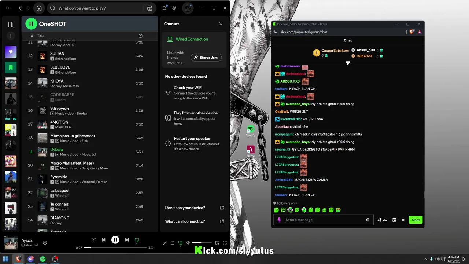469x264 pixels.
Task: Skip to next track in Spotify
Action: tap(127, 240)
